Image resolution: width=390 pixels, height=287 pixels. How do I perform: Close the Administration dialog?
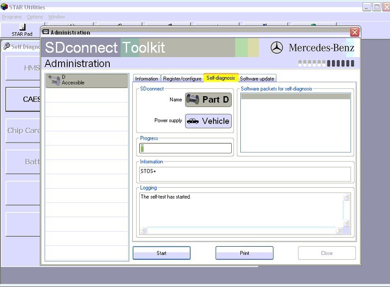point(355,32)
